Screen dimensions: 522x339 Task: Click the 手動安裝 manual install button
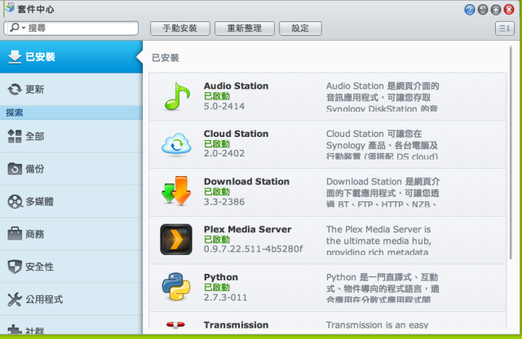pos(180,29)
